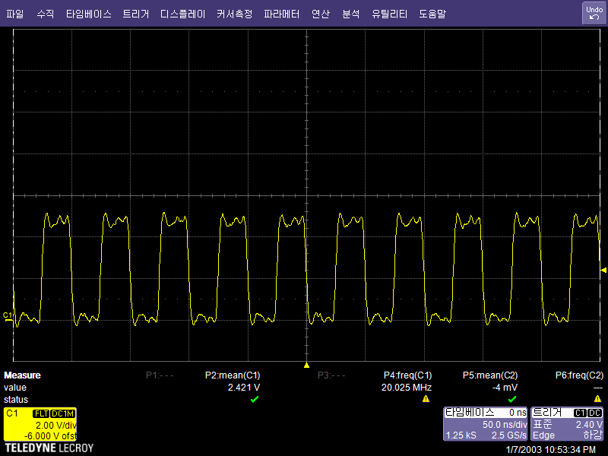Click the Teledyne LeCroy logo
The image size is (608, 456).
pos(47,448)
